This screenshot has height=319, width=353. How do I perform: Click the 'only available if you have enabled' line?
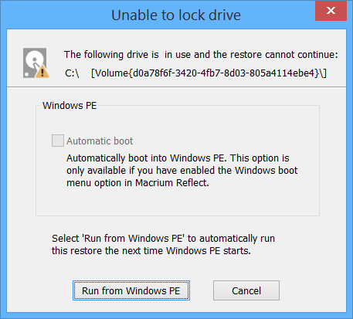pyautogui.click(x=182, y=171)
